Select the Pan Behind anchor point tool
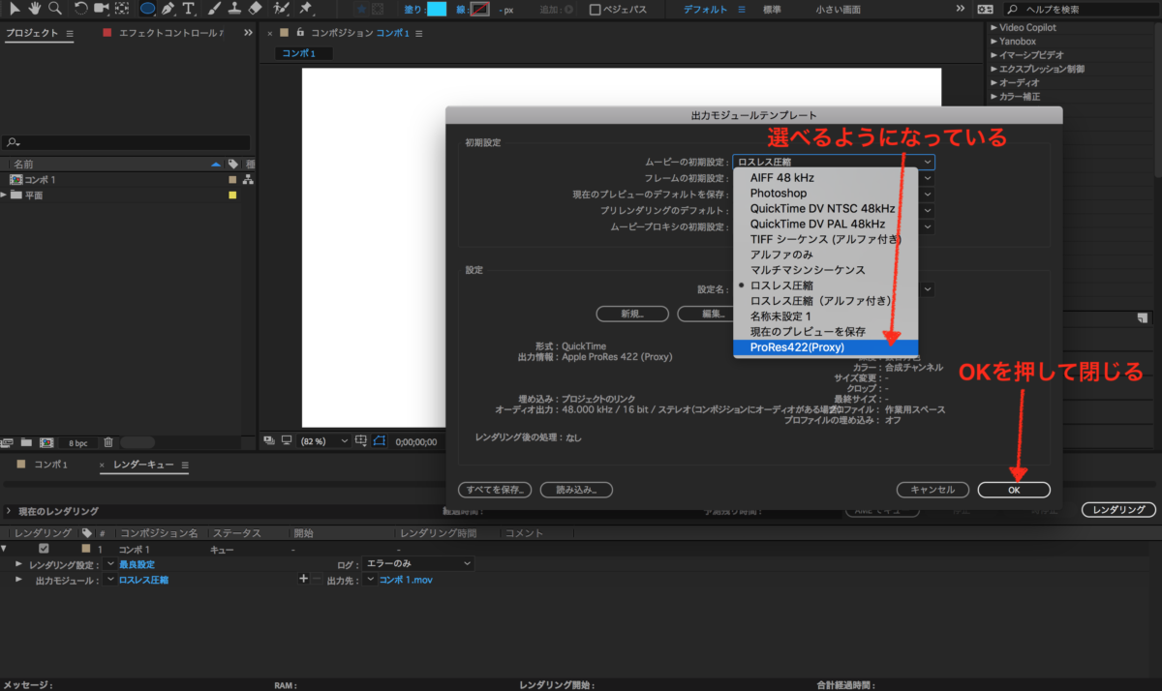This screenshot has width=1162, height=691. pyautogui.click(x=122, y=9)
